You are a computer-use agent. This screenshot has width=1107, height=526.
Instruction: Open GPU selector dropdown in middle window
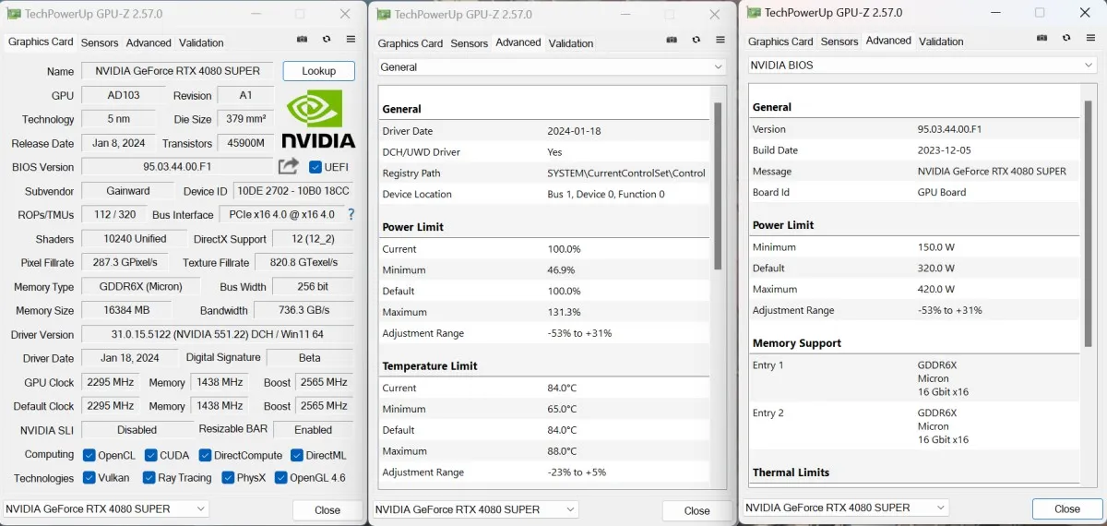(x=476, y=509)
